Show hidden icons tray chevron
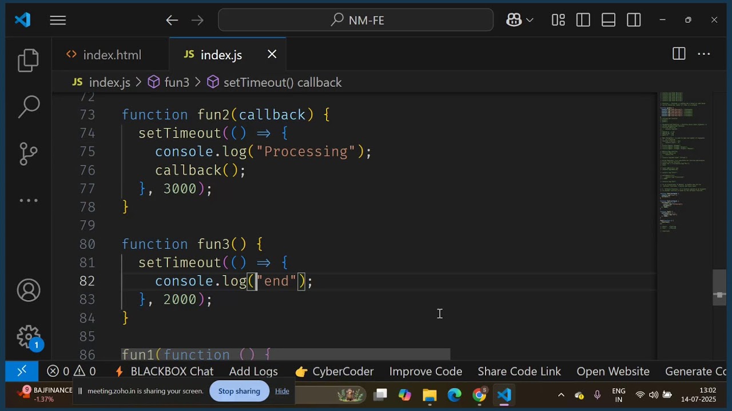 coord(561,395)
